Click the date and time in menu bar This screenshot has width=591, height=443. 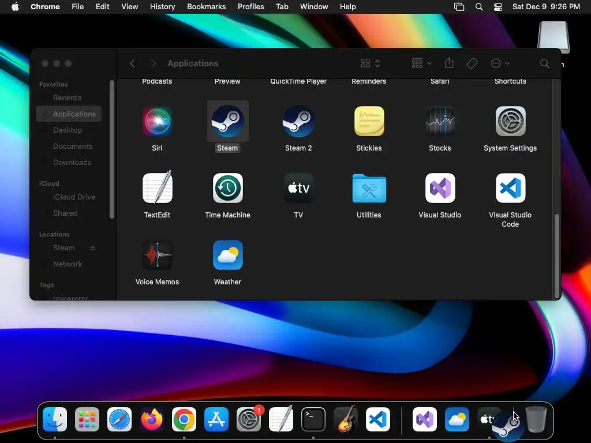coord(546,7)
